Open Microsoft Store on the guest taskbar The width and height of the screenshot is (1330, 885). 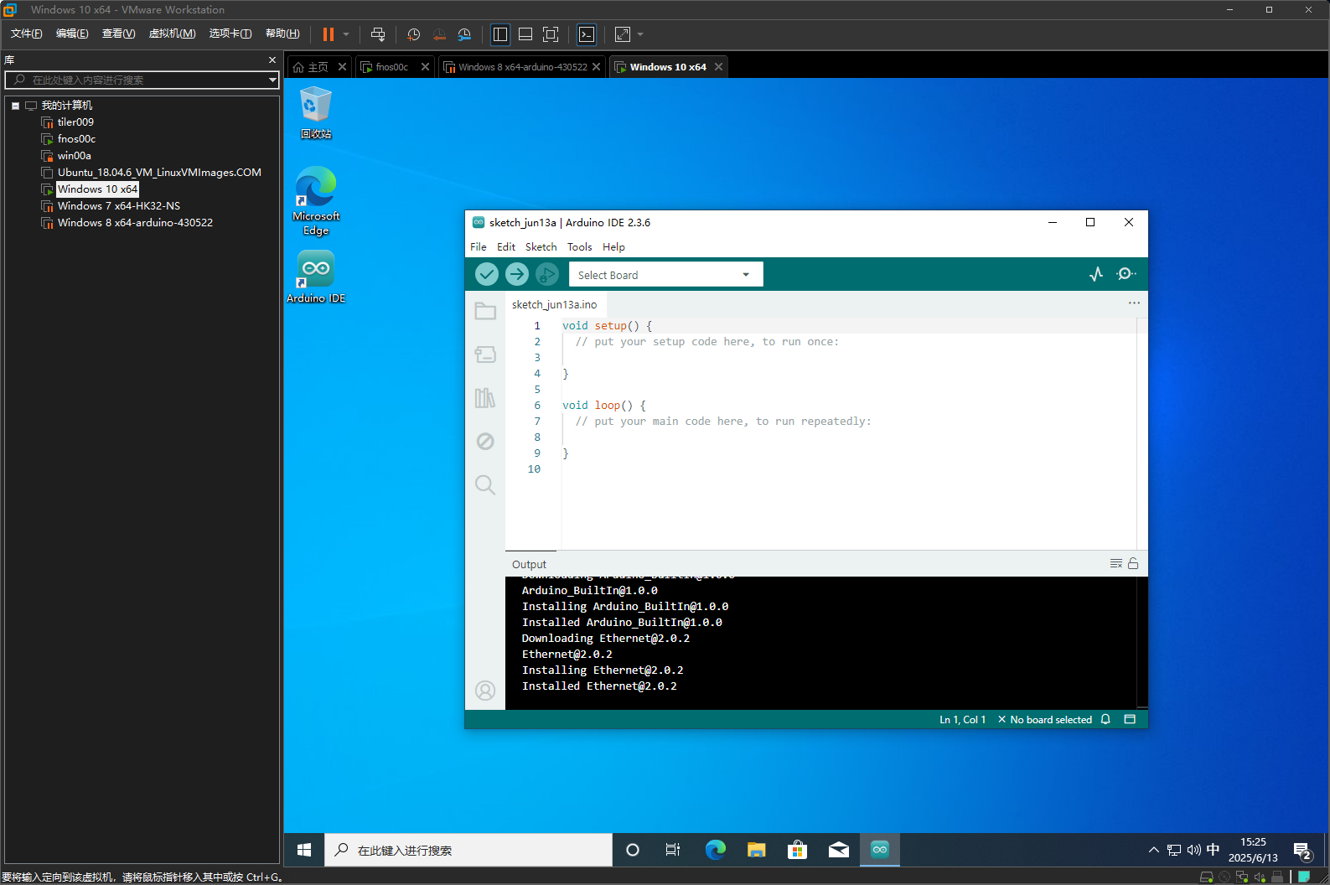point(797,850)
